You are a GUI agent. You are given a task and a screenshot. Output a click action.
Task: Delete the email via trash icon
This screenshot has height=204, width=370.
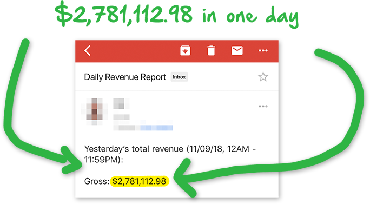[211, 50]
